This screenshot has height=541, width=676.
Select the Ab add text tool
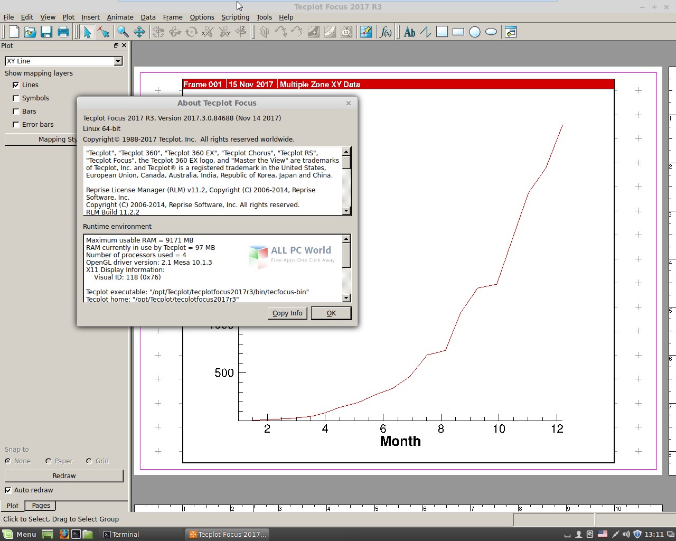tap(409, 32)
